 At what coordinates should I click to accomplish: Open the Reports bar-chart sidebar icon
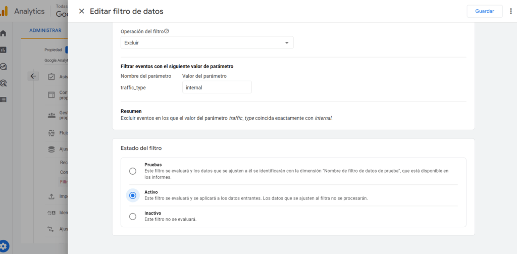click(x=4, y=50)
